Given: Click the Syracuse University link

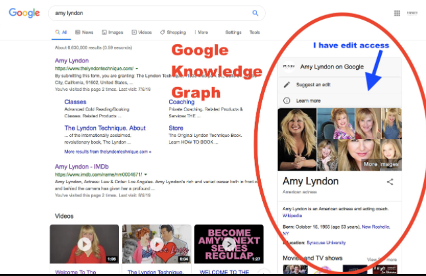Looking at the screenshot, I should pyautogui.click(x=326, y=242).
